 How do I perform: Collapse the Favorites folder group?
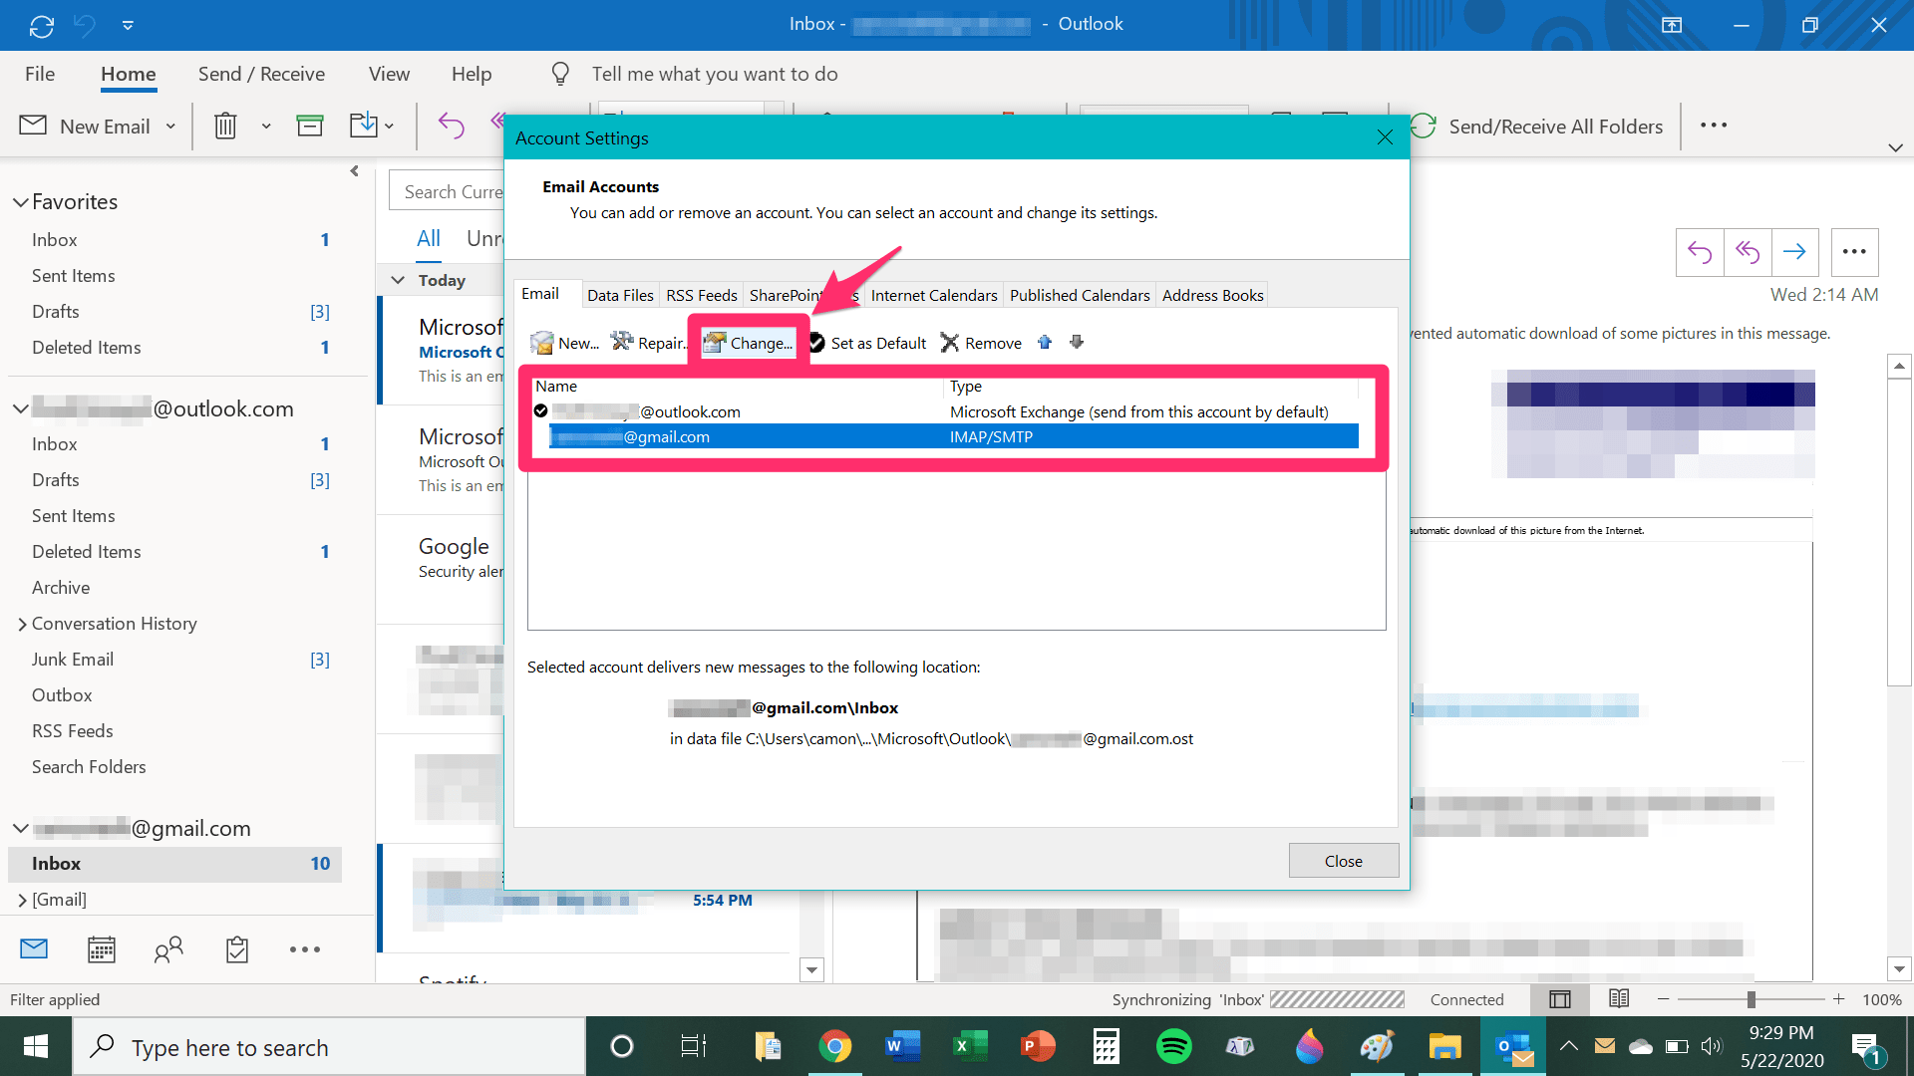click(20, 202)
